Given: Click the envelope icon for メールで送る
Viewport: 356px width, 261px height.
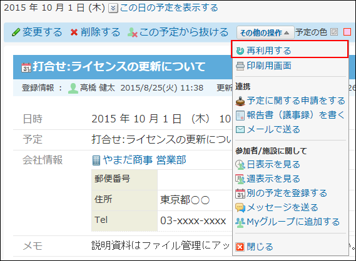Looking at the screenshot, I should pos(240,130).
